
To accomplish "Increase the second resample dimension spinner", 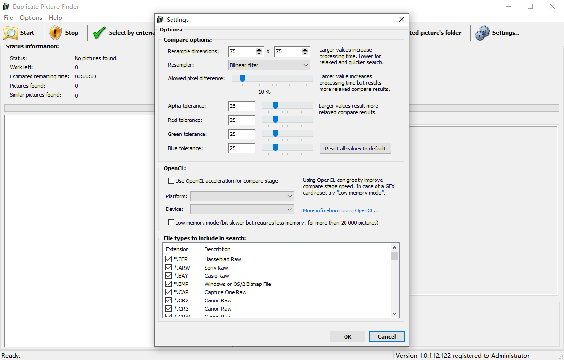I will [x=305, y=49].
